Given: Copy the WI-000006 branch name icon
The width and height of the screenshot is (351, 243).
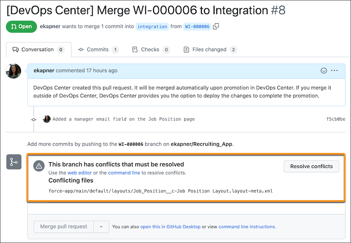Looking at the screenshot, I should tap(216, 26).
